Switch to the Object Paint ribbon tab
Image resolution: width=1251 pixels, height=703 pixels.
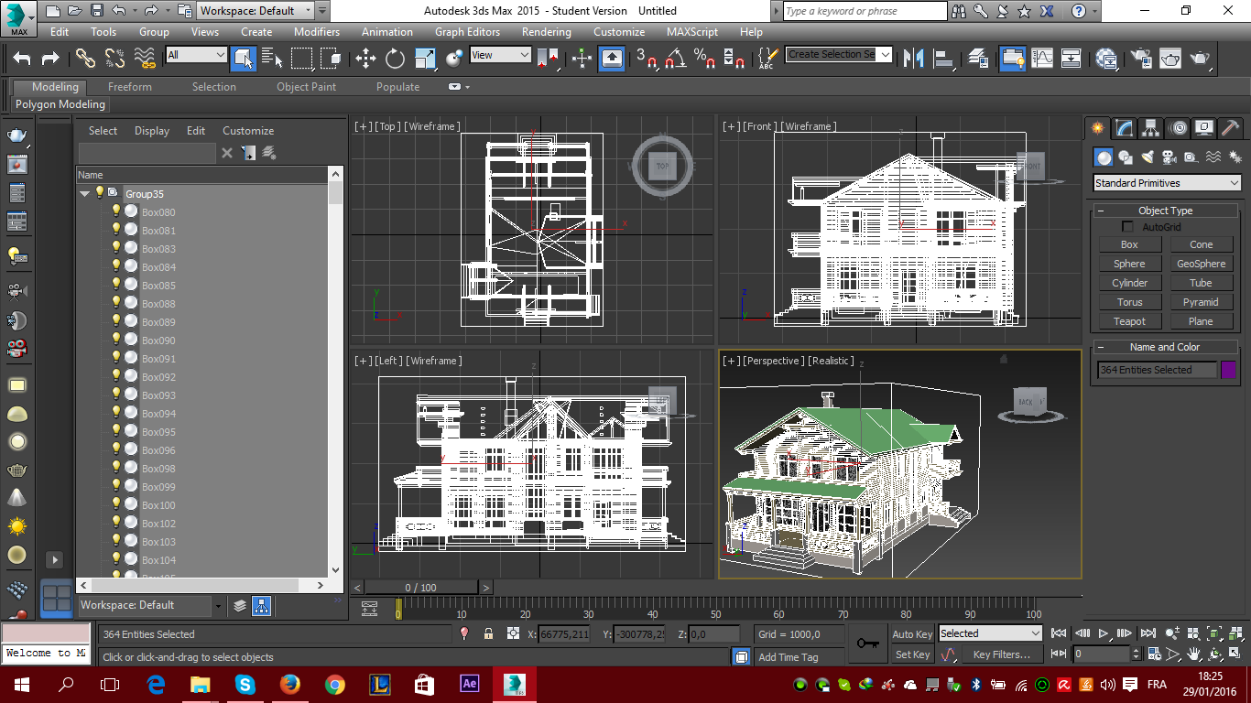[307, 87]
